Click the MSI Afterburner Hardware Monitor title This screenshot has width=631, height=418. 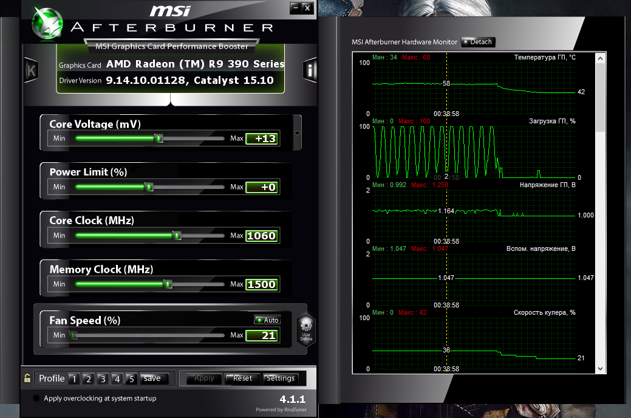[x=404, y=42]
